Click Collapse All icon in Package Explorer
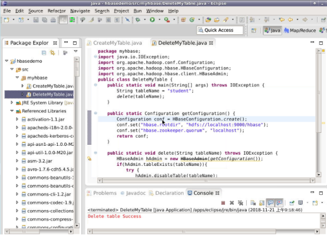The height and width of the screenshot is (235, 327). click(x=44, y=53)
